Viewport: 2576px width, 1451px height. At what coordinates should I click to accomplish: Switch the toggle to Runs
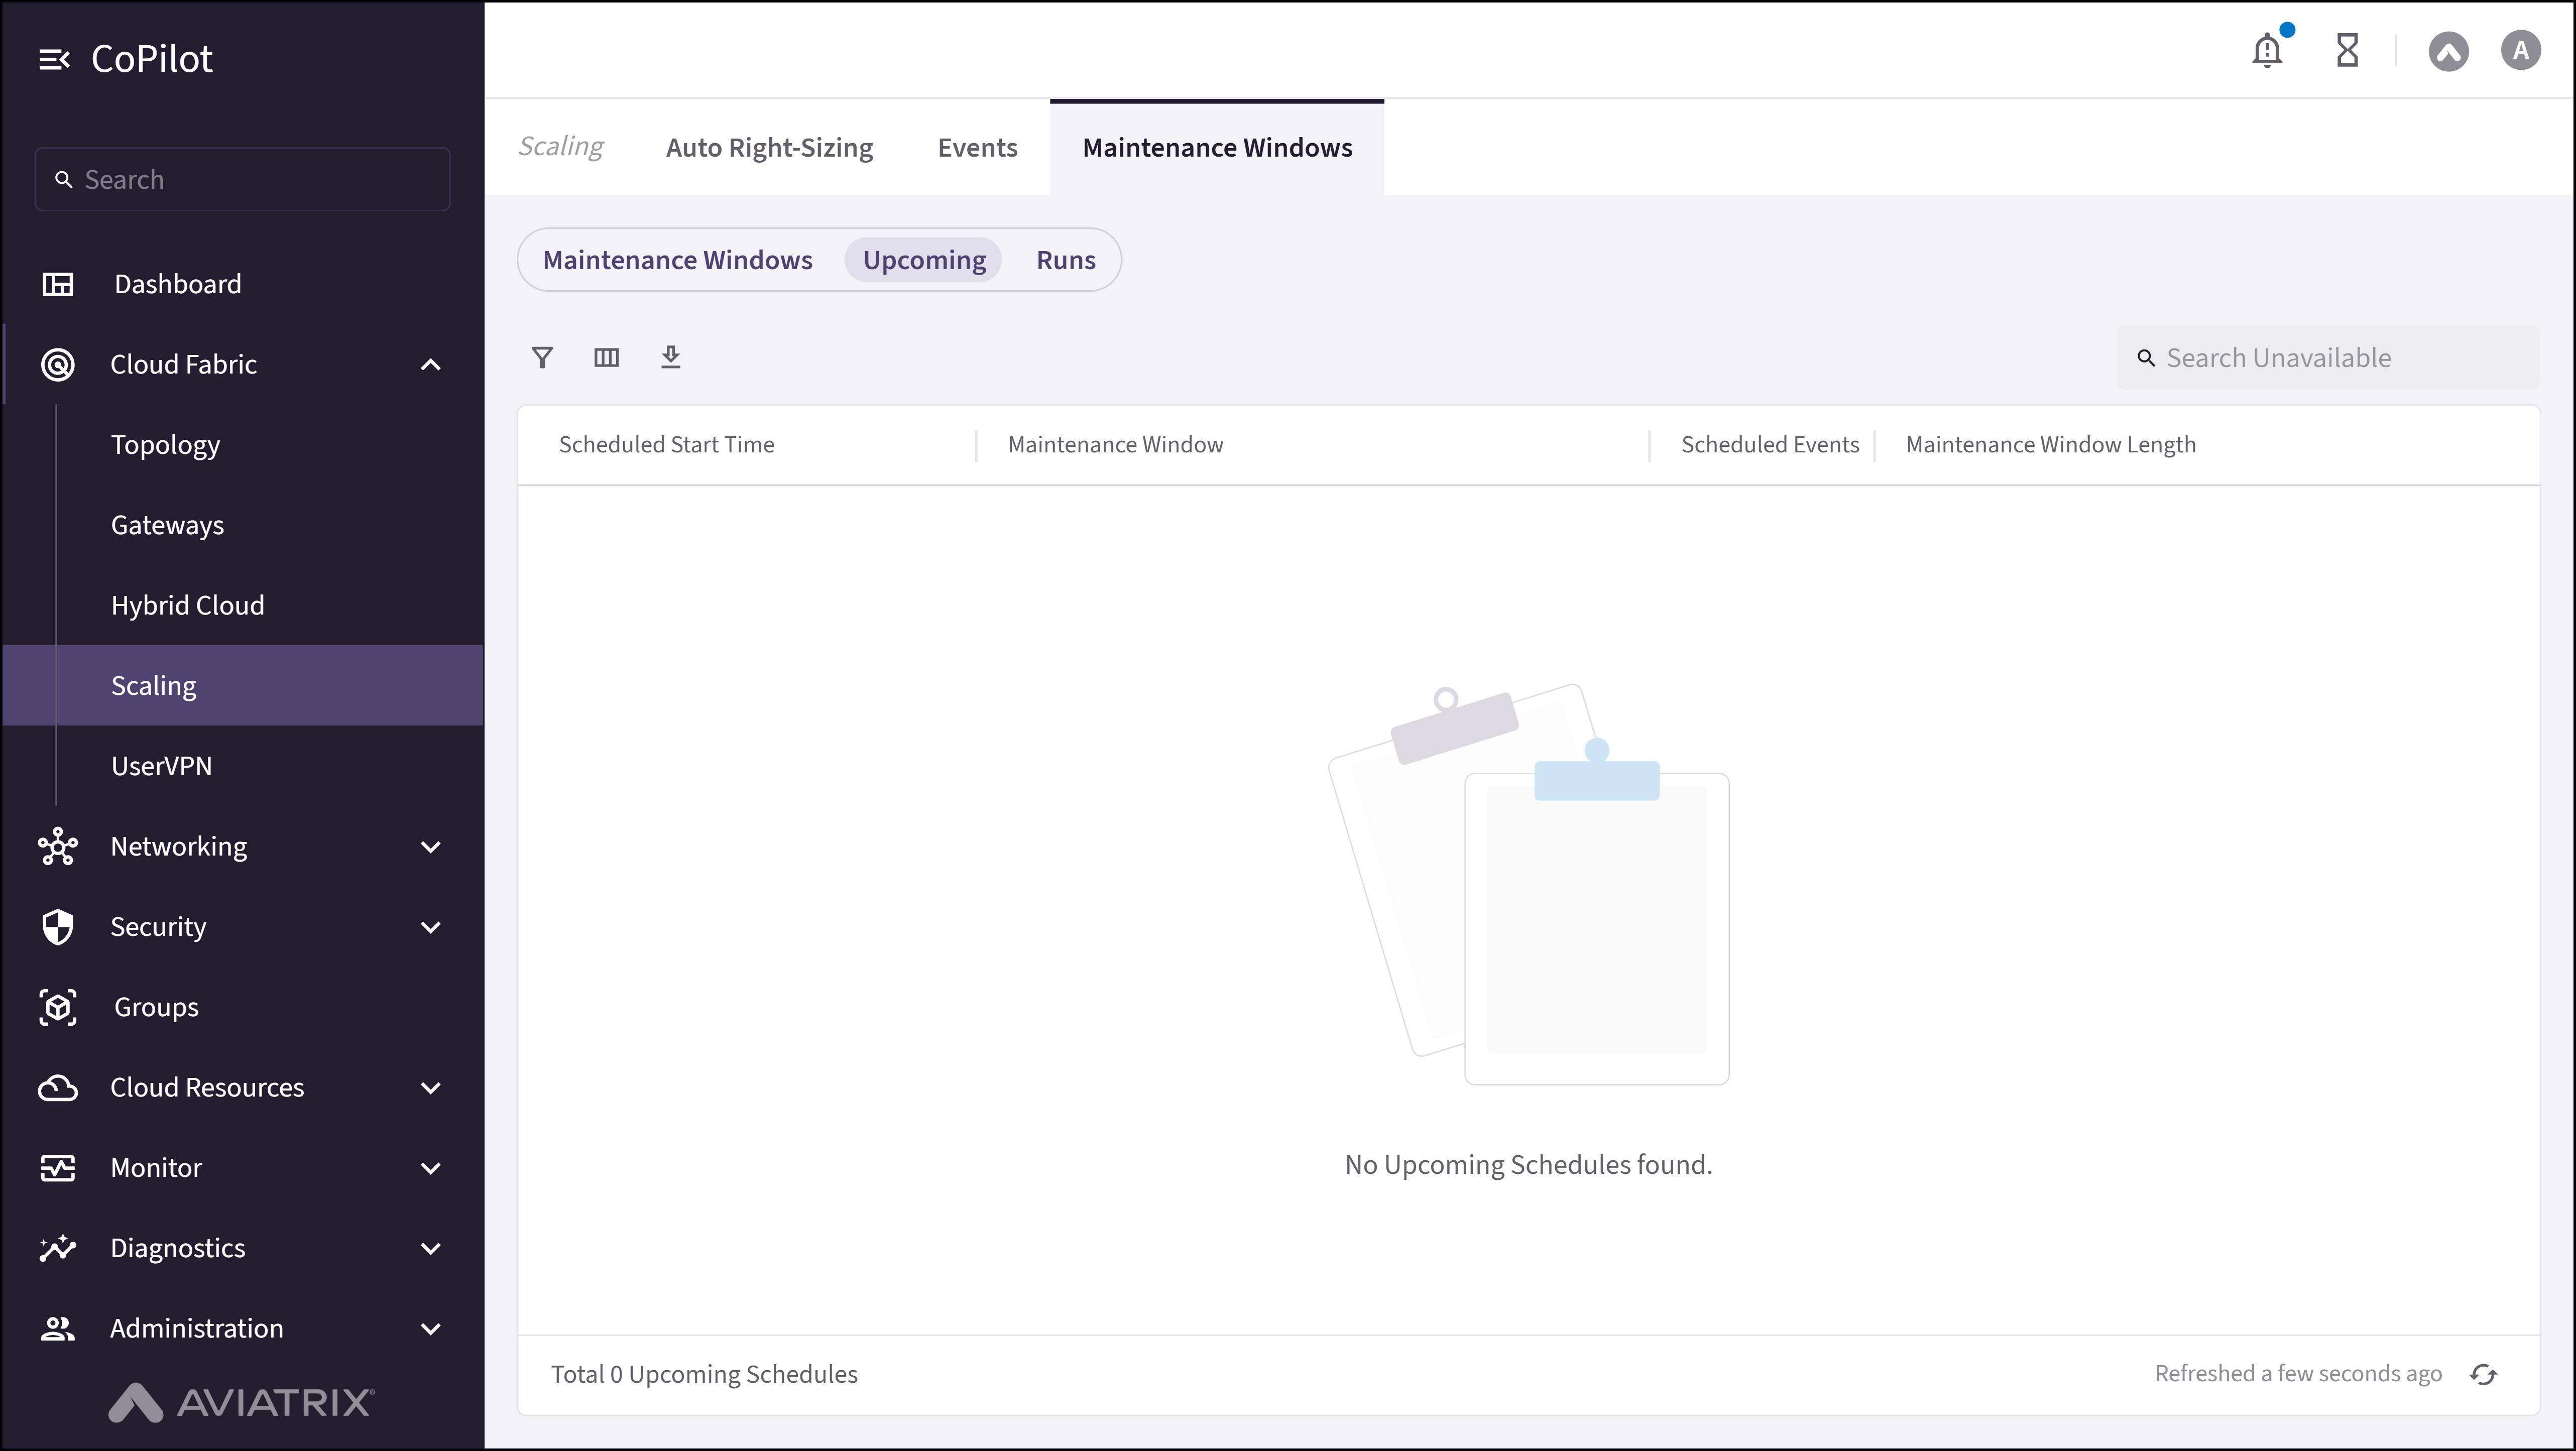[x=1065, y=259]
